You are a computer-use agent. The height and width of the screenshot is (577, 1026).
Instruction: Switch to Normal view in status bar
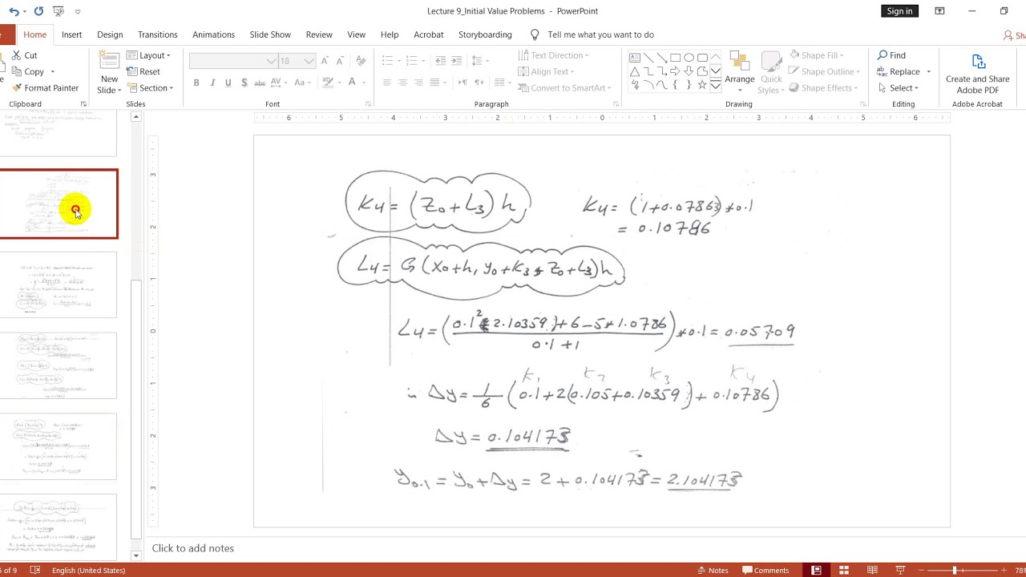click(x=816, y=571)
